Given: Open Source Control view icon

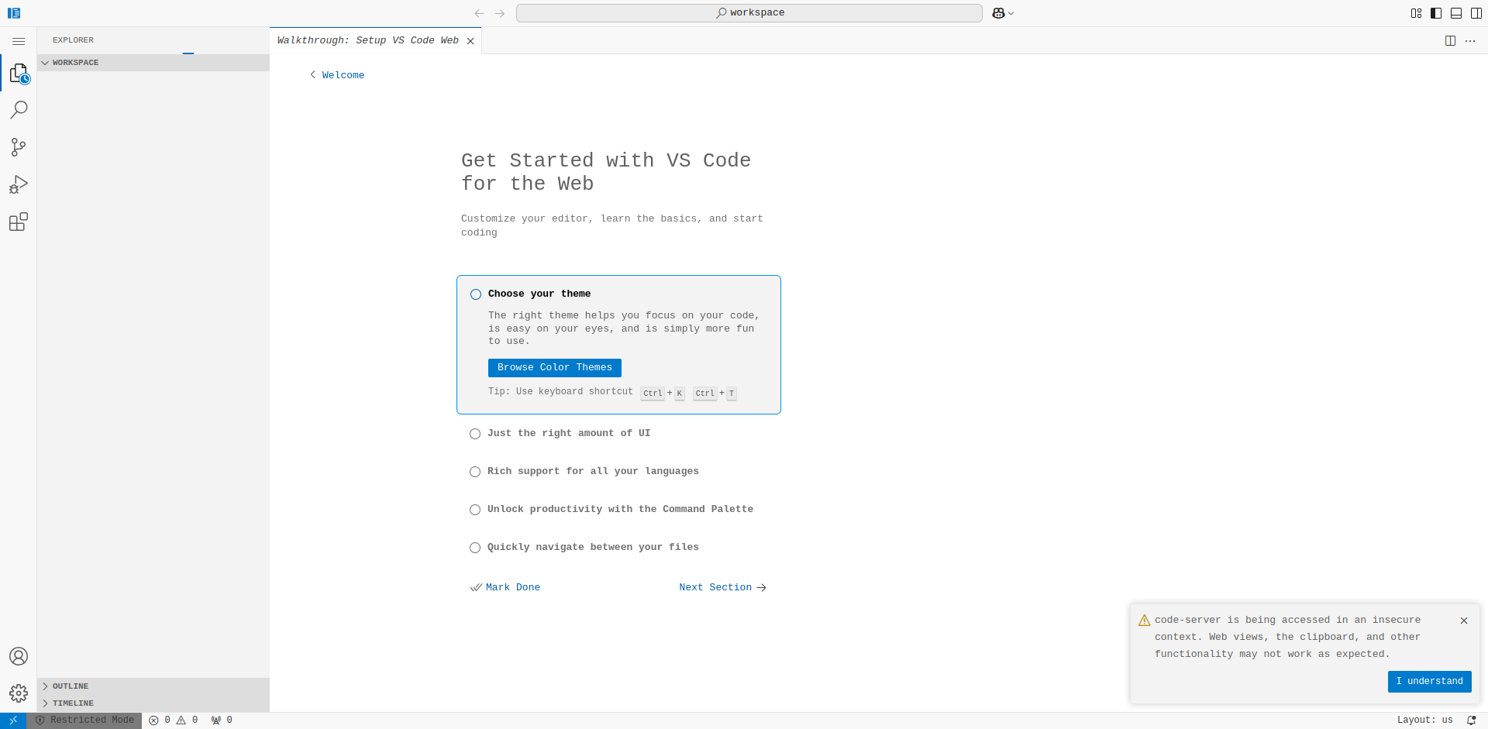Looking at the screenshot, I should 19,147.
